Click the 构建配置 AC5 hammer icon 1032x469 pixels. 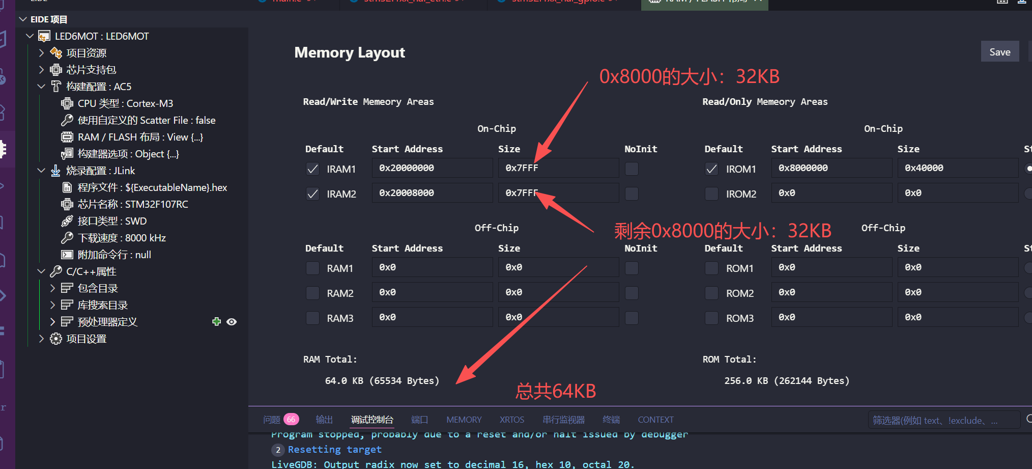coord(56,87)
